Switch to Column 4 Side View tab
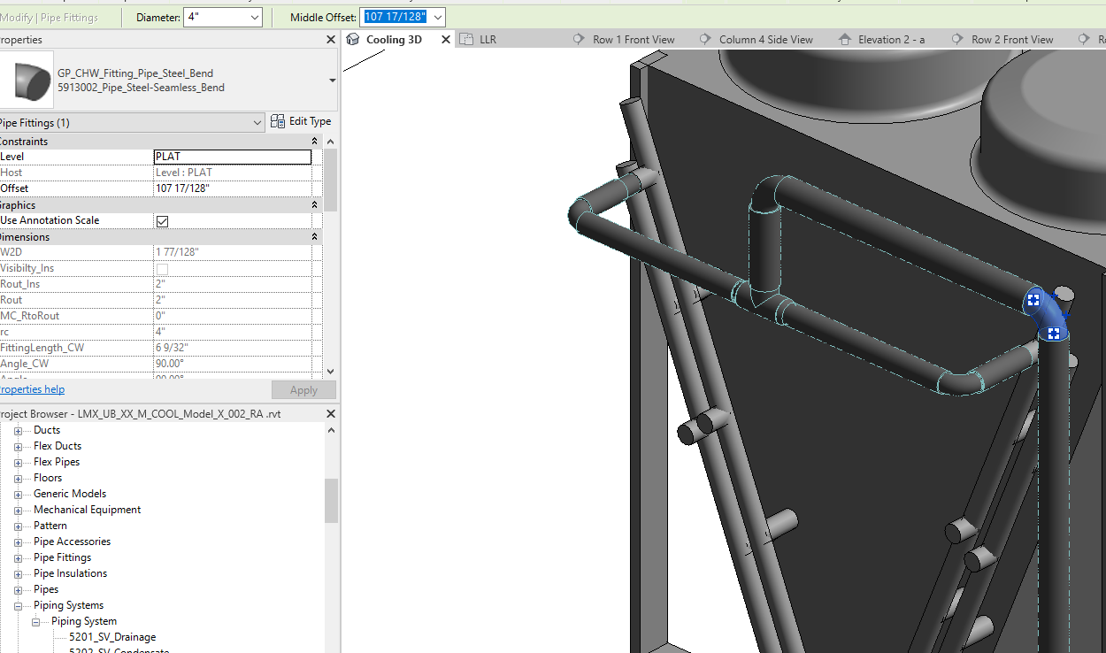 (765, 40)
